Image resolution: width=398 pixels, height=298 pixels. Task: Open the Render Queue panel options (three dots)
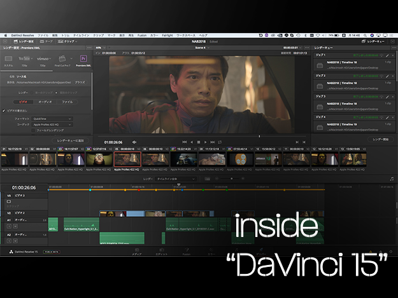pos(394,48)
